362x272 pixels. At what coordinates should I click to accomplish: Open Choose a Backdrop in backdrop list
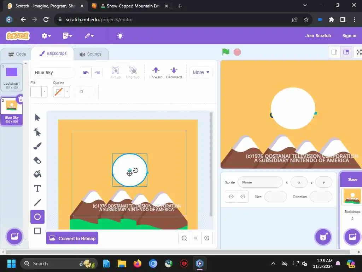pyautogui.click(x=14, y=236)
